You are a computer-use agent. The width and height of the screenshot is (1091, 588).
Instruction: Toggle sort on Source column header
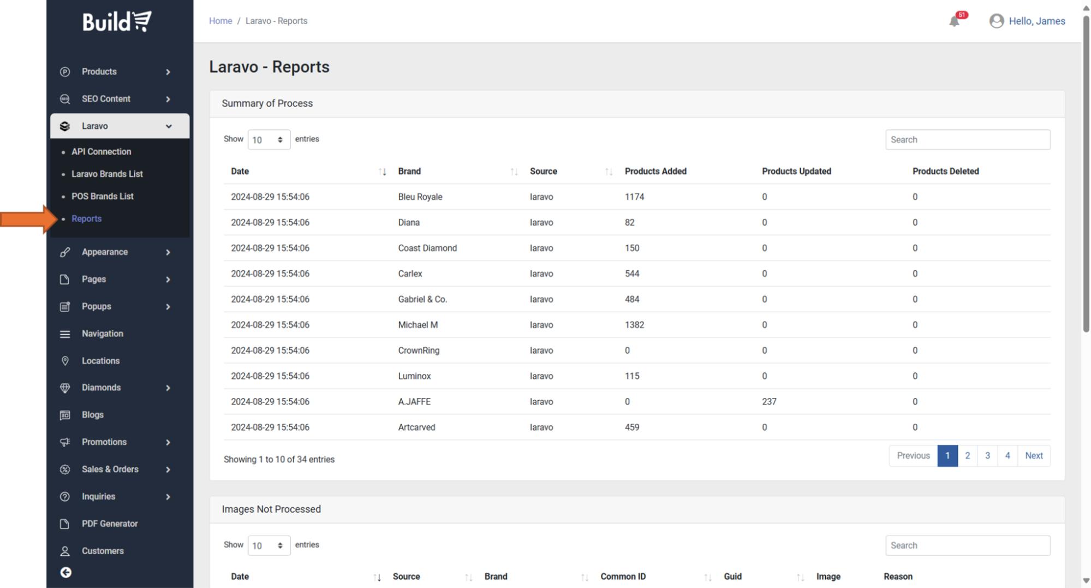[x=609, y=171]
